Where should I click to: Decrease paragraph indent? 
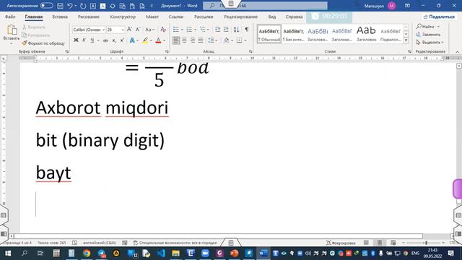217,30
